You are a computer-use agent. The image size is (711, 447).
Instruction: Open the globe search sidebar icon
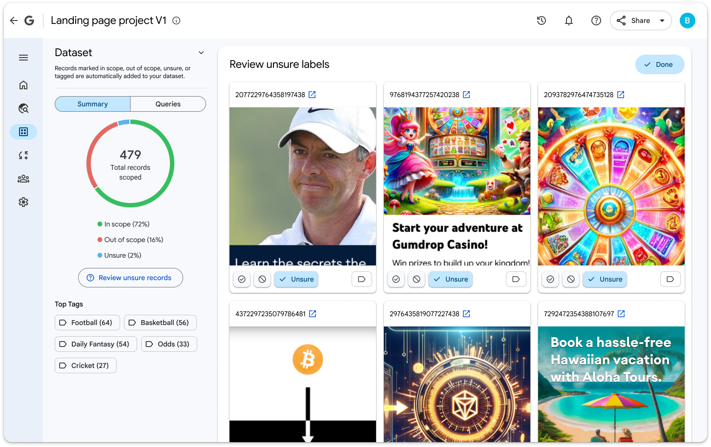[23, 108]
